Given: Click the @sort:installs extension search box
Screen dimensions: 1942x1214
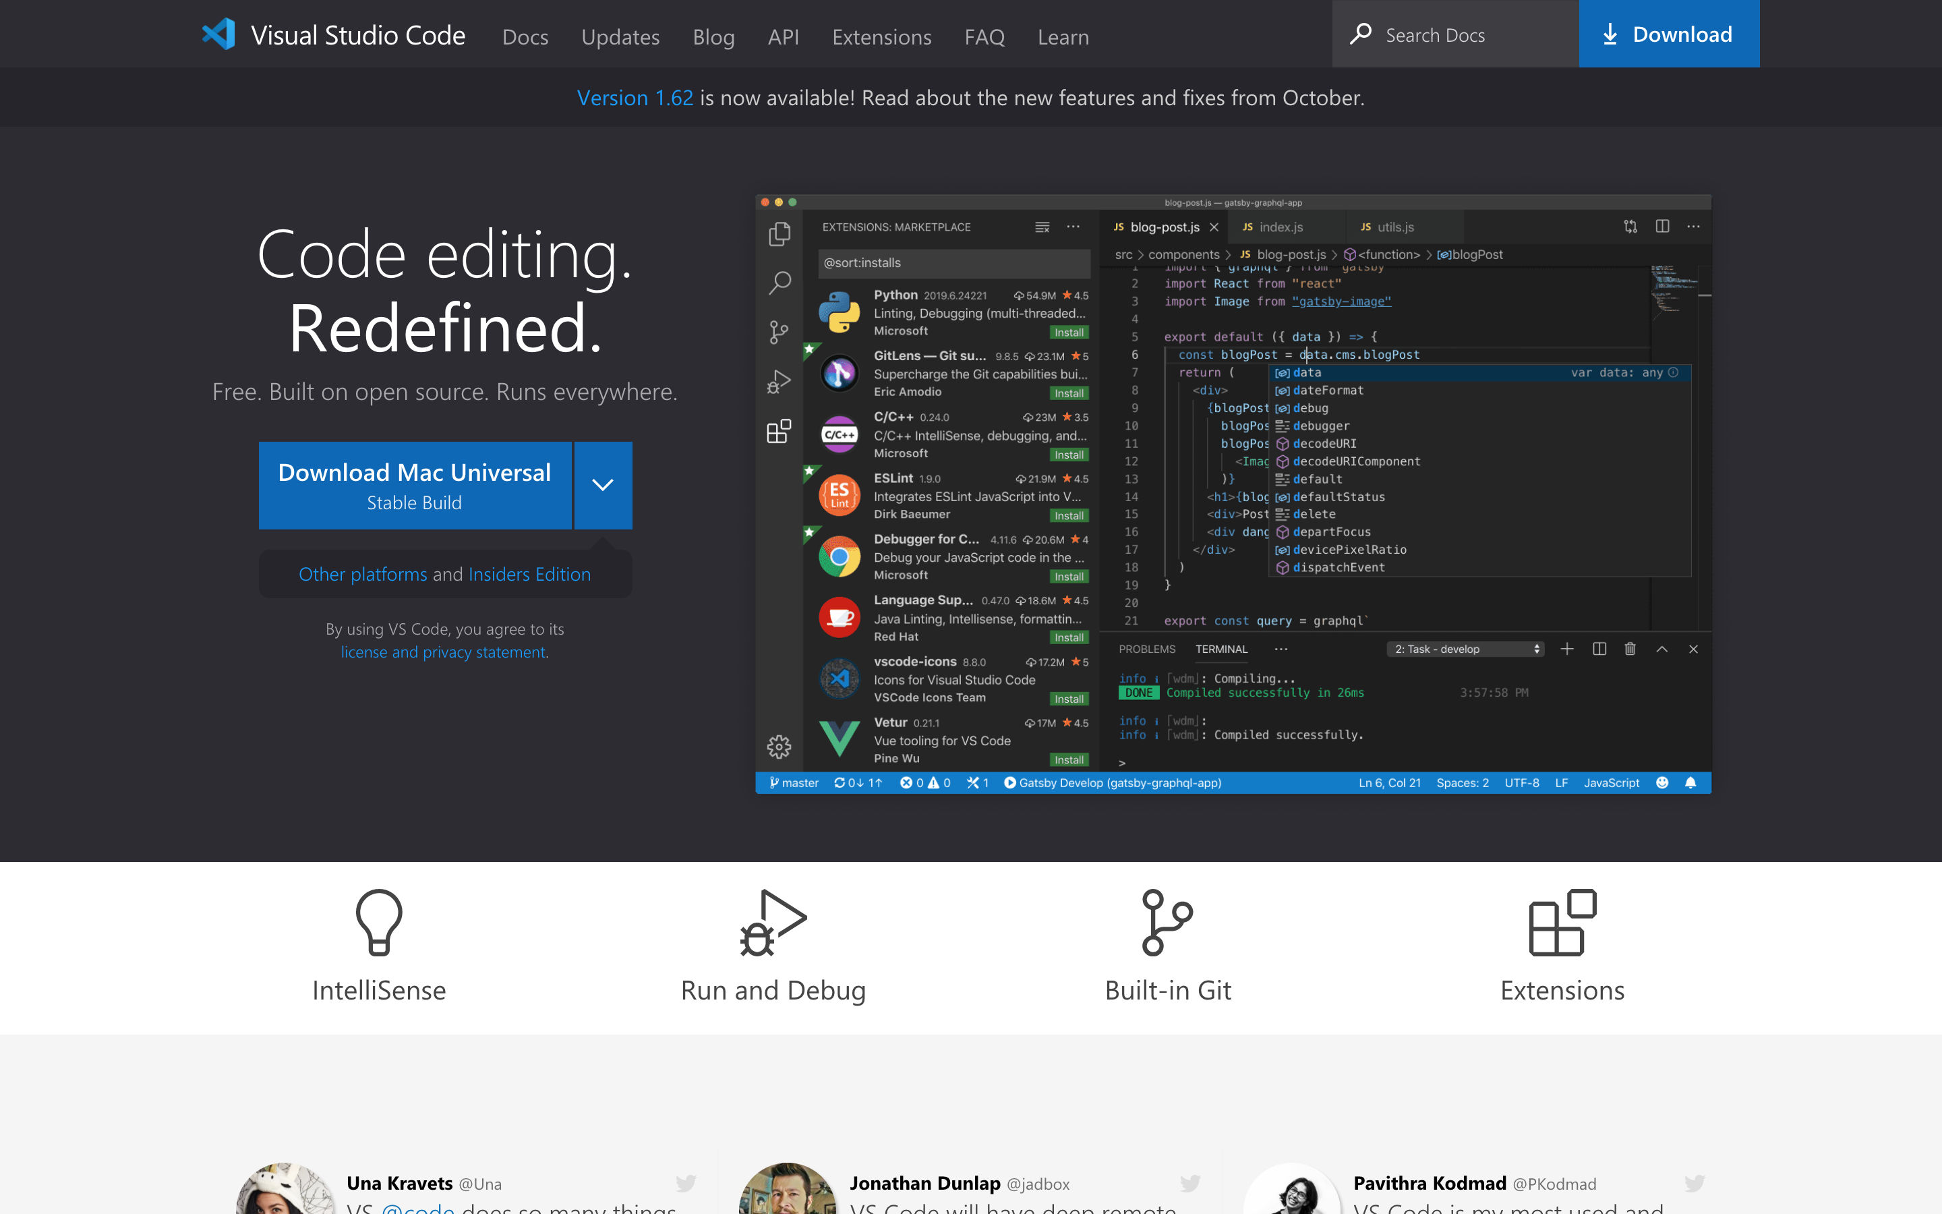Looking at the screenshot, I should click(953, 262).
